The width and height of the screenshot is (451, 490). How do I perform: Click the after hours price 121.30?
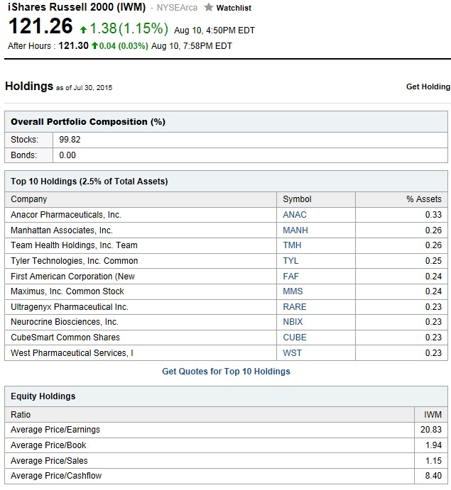(x=74, y=46)
